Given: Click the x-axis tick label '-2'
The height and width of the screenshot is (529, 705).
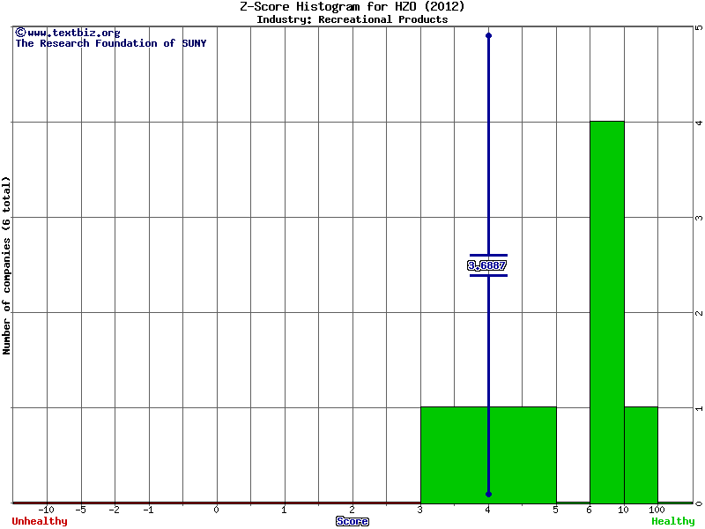Looking at the screenshot, I should pyautogui.click(x=115, y=510).
